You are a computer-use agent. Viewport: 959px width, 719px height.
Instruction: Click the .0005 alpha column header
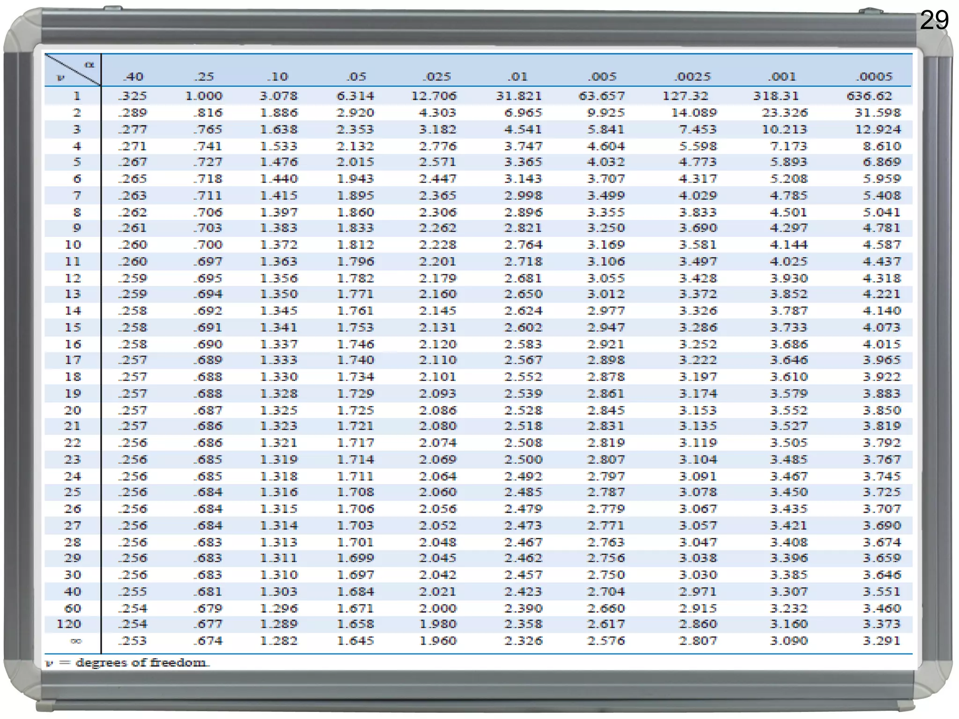coord(875,76)
